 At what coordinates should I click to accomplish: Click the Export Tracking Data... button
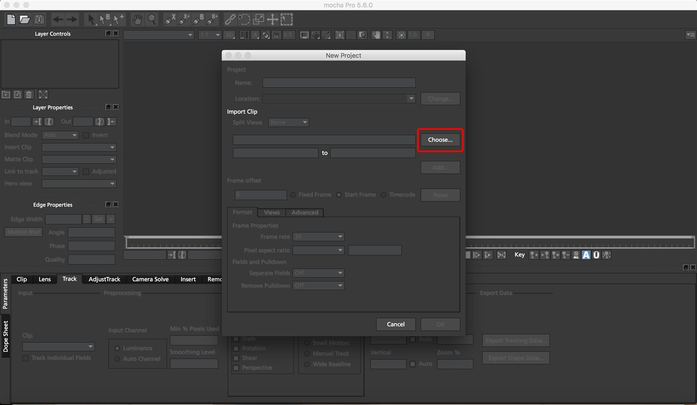pyautogui.click(x=515, y=341)
